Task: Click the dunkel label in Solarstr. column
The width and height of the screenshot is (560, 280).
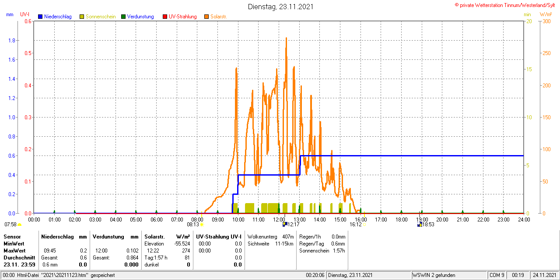Action: [151, 265]
